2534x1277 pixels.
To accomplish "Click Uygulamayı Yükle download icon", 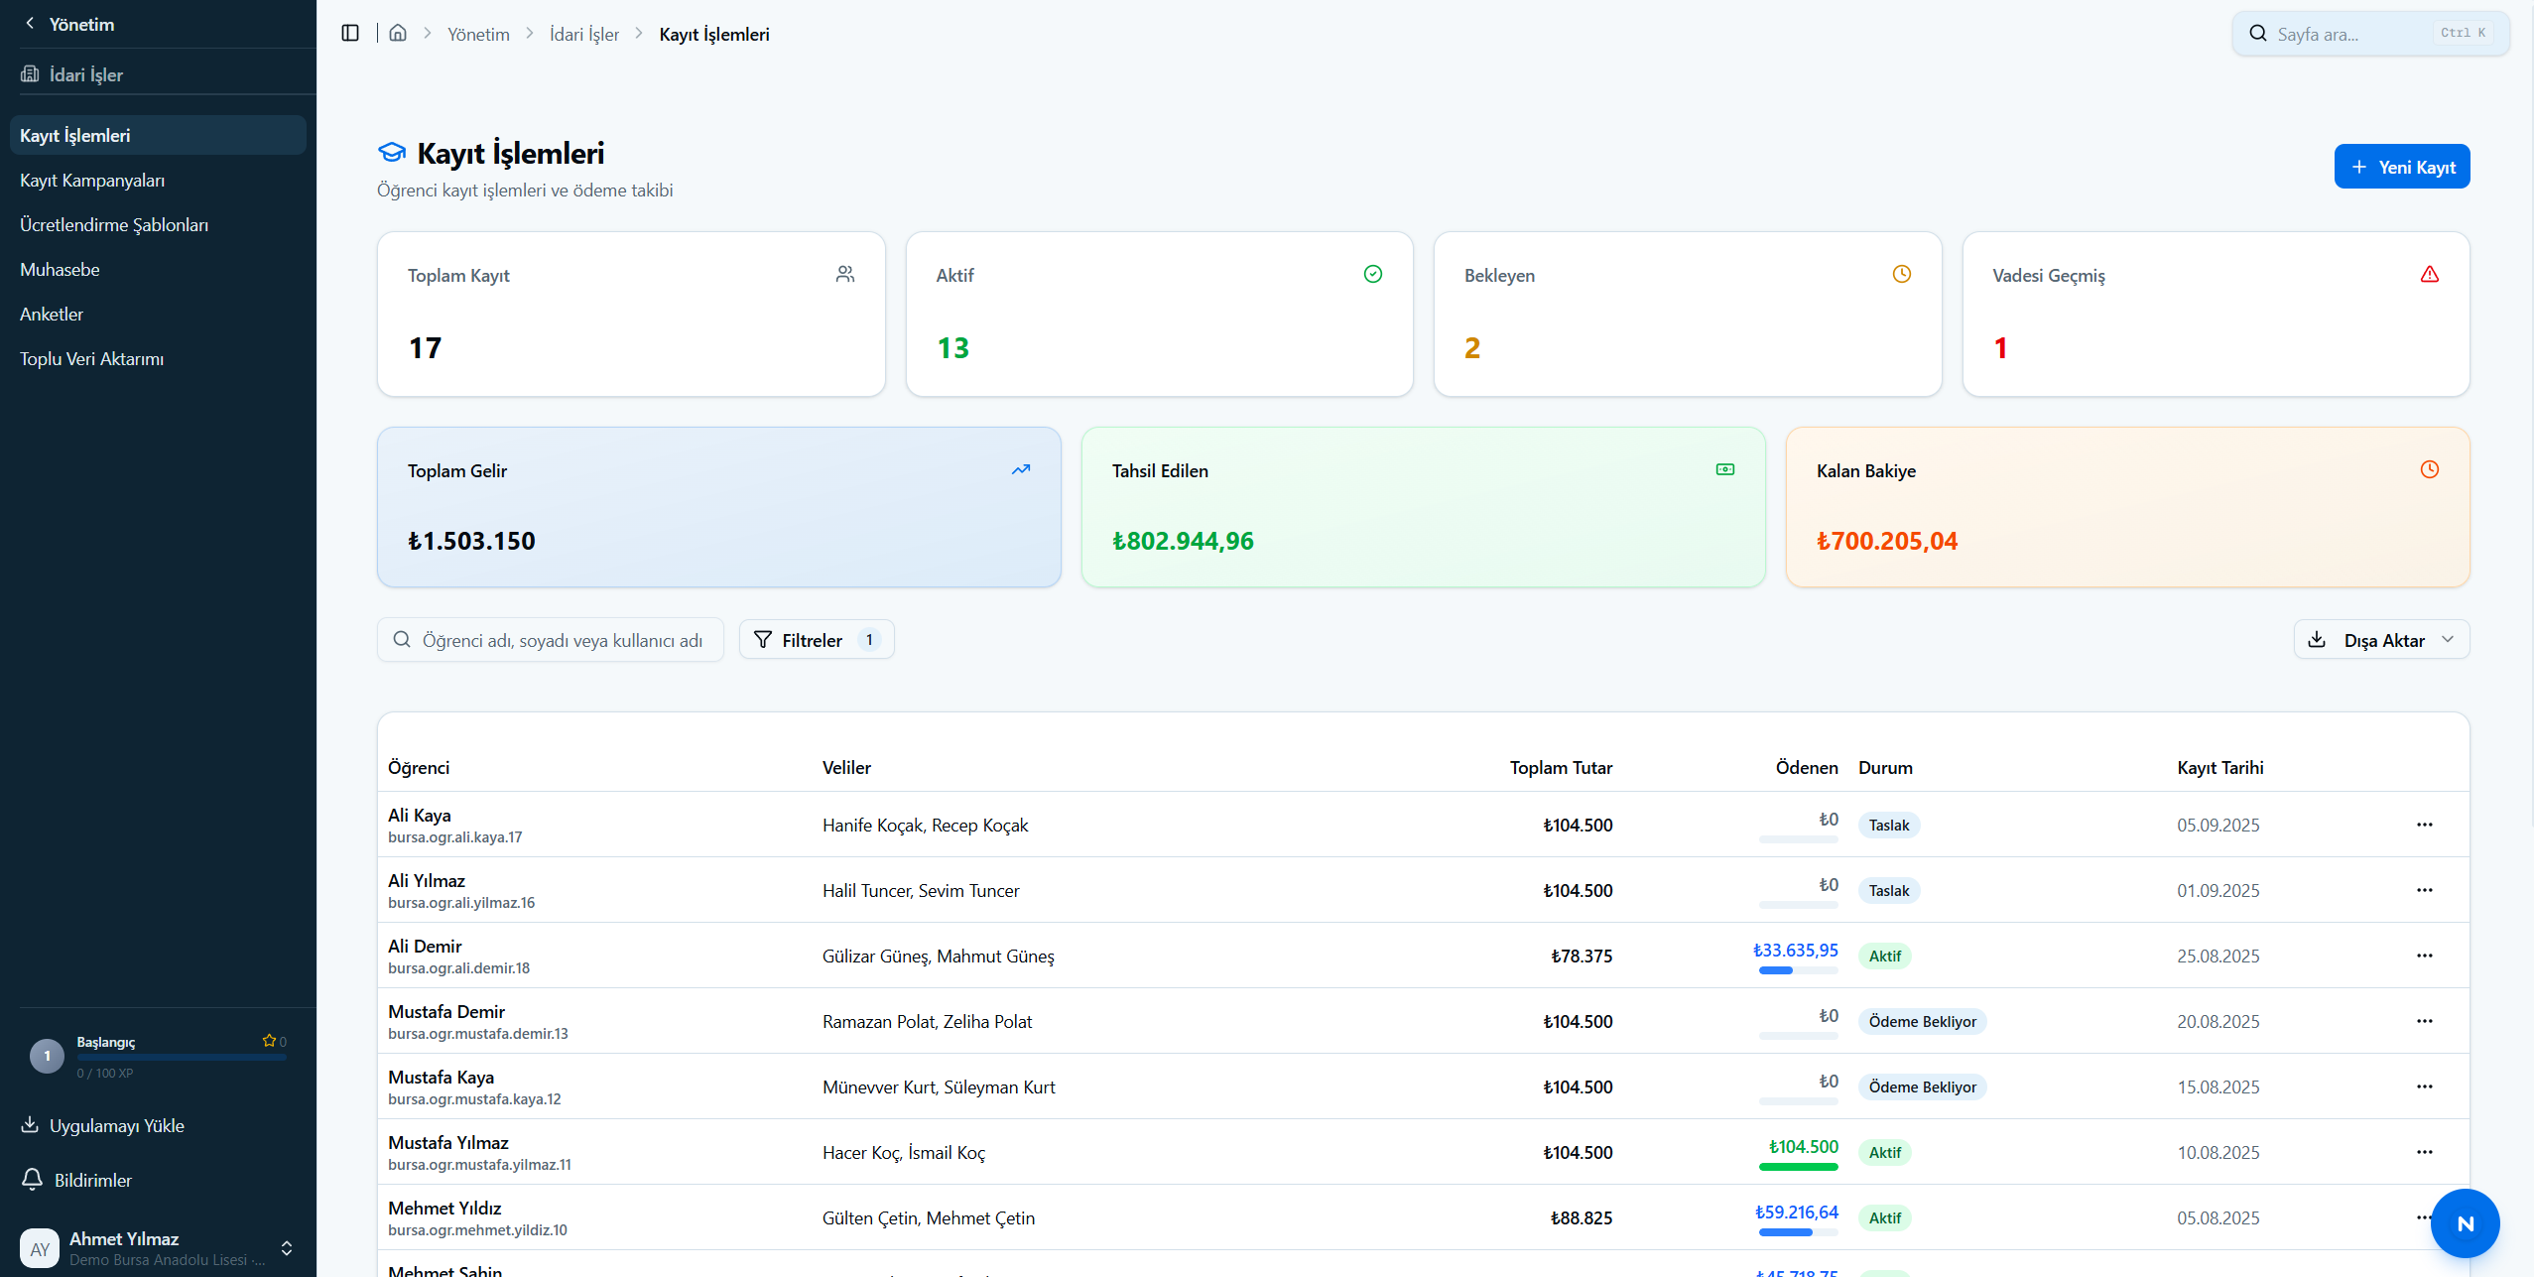I will coord(30,1124).
